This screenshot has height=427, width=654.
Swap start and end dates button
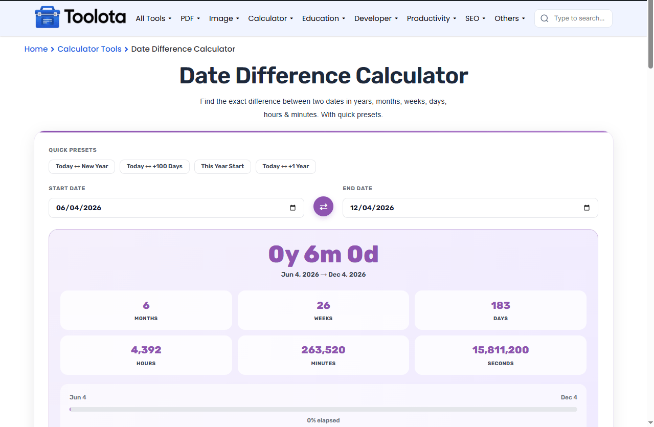pyautogui.click(x=323, y=207)
